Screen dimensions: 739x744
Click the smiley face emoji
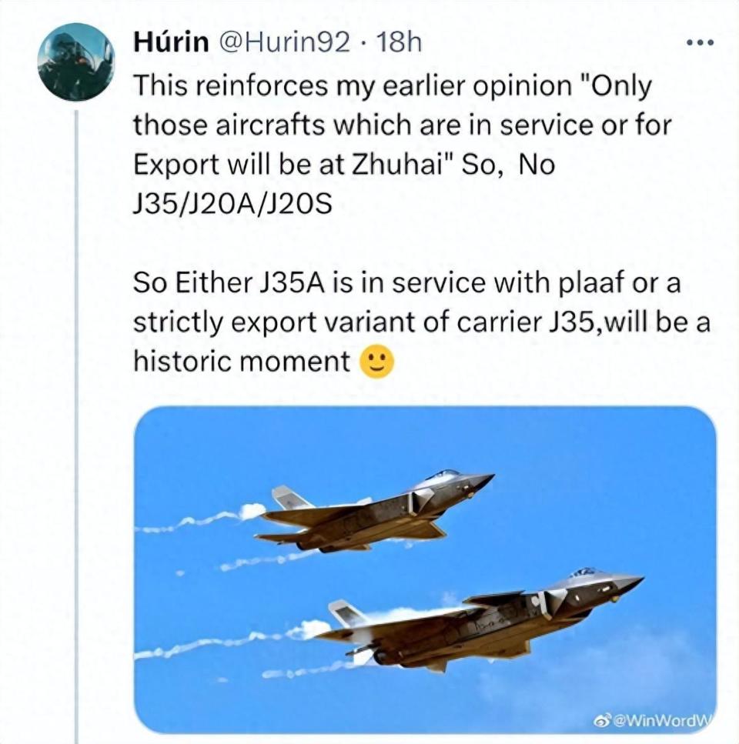point(377,362)
